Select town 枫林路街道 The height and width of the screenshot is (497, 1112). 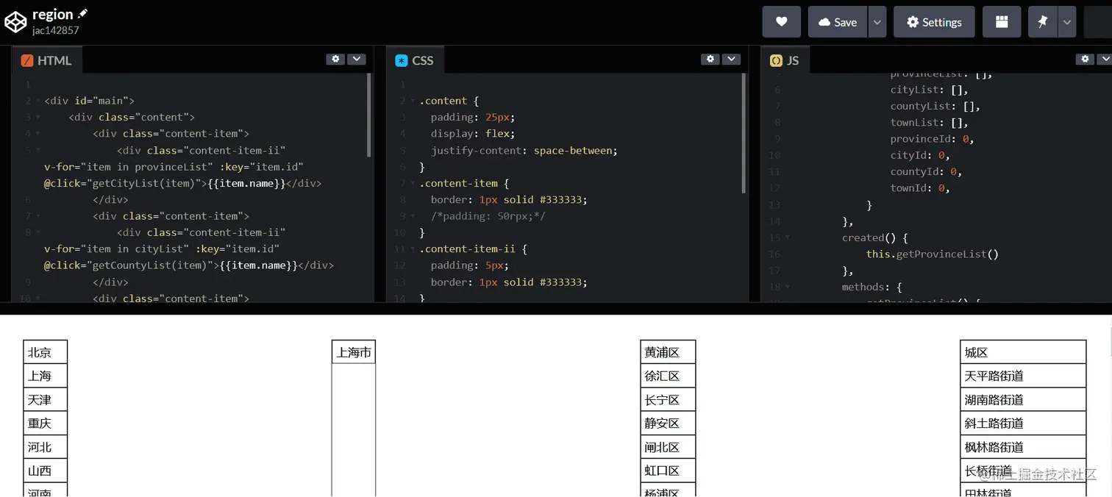(1023, 447)
